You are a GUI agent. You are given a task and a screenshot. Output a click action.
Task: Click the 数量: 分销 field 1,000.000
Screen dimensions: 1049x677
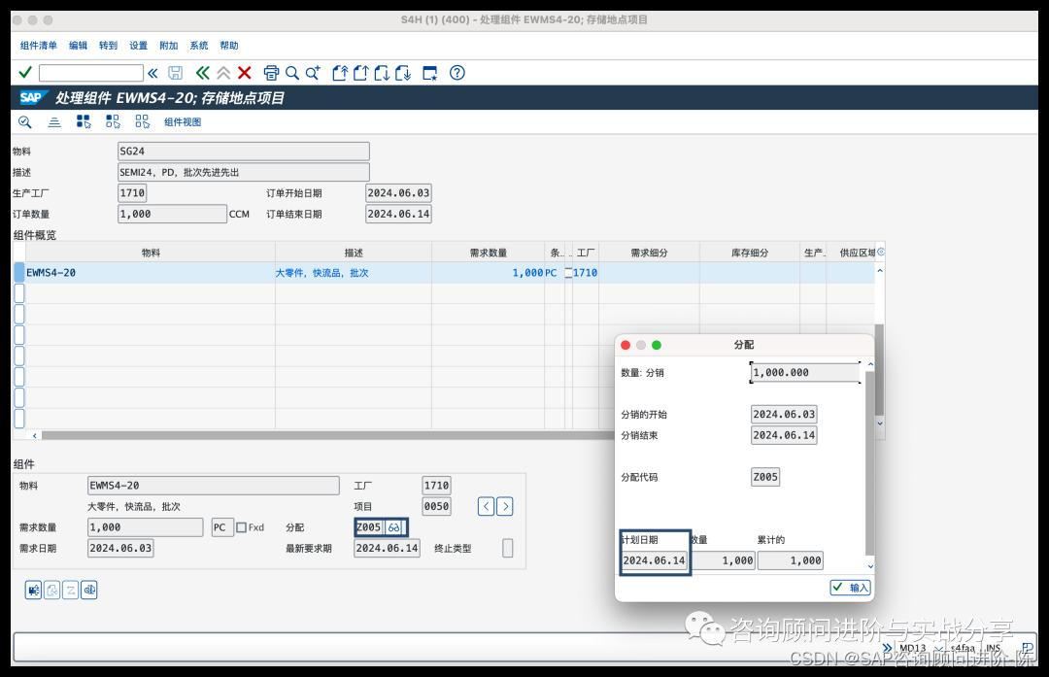805,373
